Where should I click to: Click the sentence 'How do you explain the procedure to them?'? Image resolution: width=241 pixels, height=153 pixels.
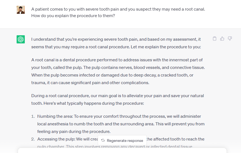(x=73, y=16)
